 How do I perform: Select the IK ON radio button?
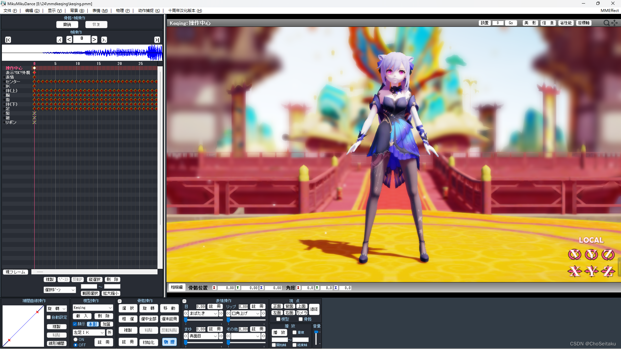pos(75,340)
